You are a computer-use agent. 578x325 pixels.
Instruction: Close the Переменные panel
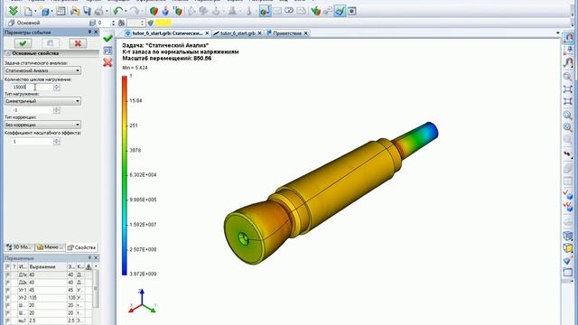pyautogui.click(x=96, y=258)
